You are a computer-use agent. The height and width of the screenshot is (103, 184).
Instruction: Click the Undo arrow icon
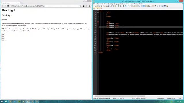[118, 6]
